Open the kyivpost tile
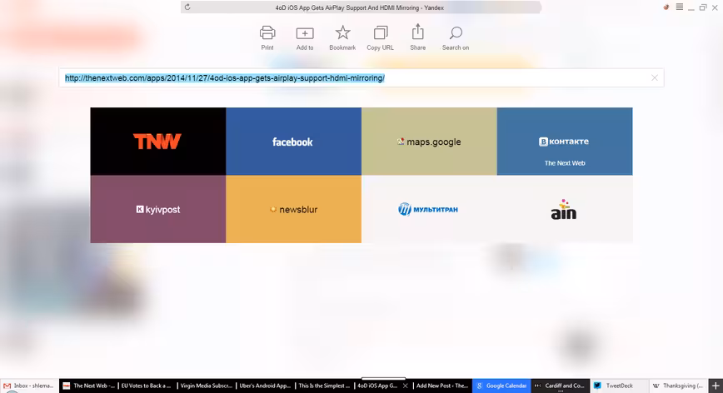723x393 pixels. (158, 209)
